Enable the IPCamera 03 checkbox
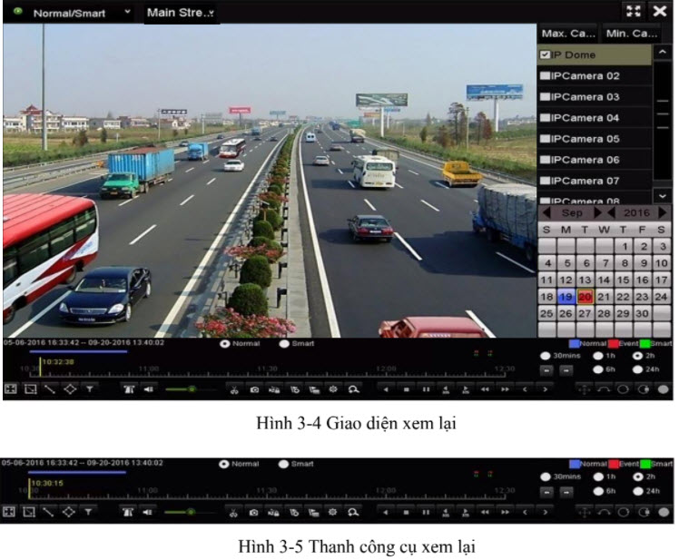 tap(545, 97)
